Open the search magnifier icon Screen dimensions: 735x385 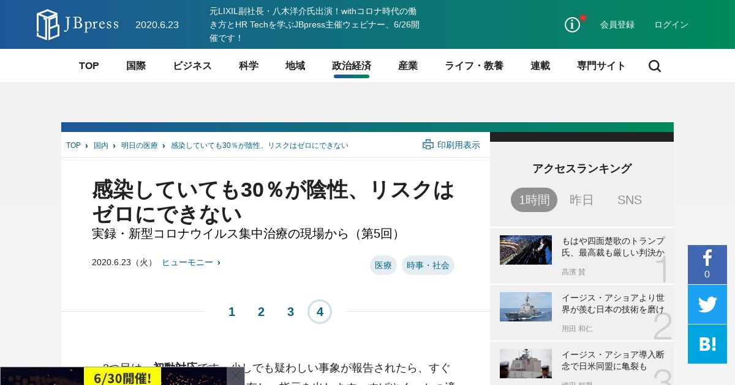click(655, 66)
